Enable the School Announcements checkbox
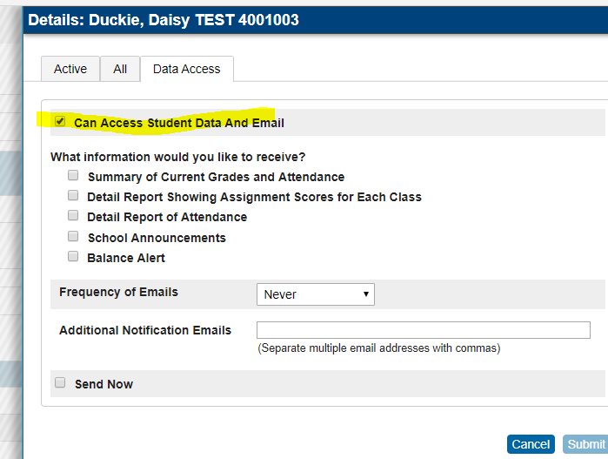 [74, 237]
